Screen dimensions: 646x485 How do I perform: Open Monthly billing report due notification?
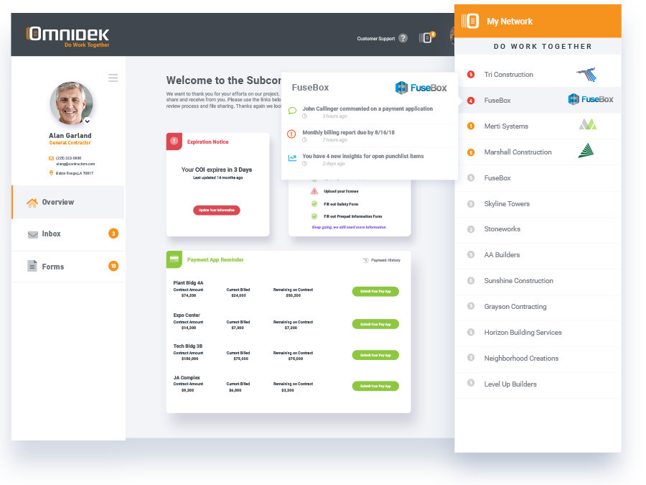[x=370, y=136]
